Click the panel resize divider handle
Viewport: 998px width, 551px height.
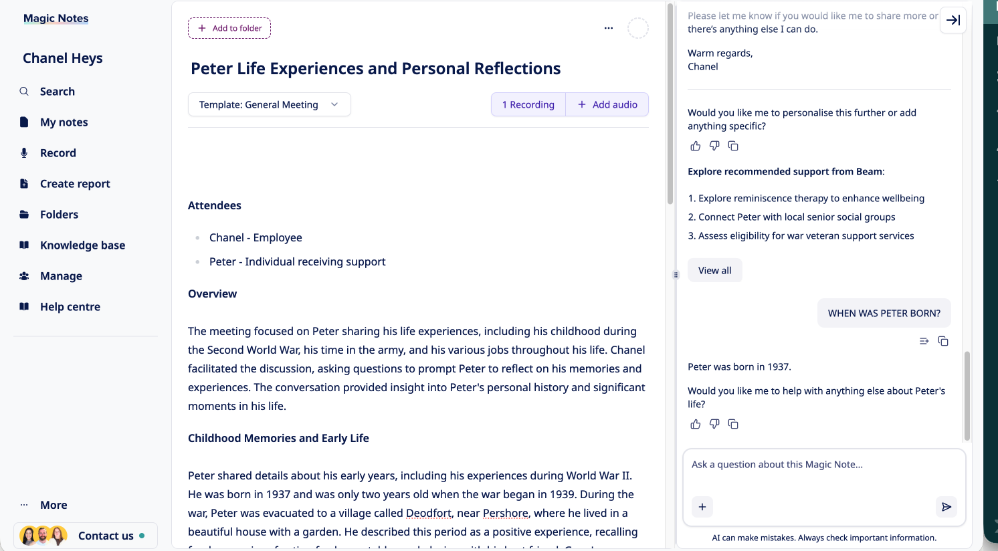tap(676, 275)
